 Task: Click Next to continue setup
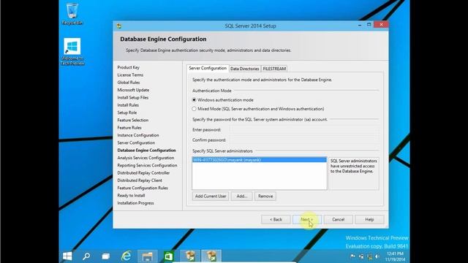(x=307, y=219)
